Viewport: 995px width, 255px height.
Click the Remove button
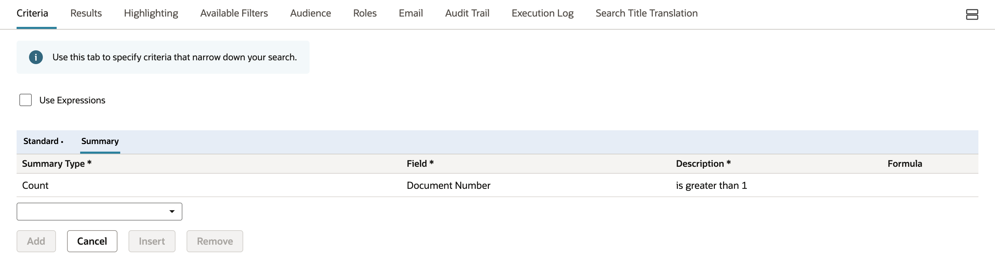coord(215,241)
